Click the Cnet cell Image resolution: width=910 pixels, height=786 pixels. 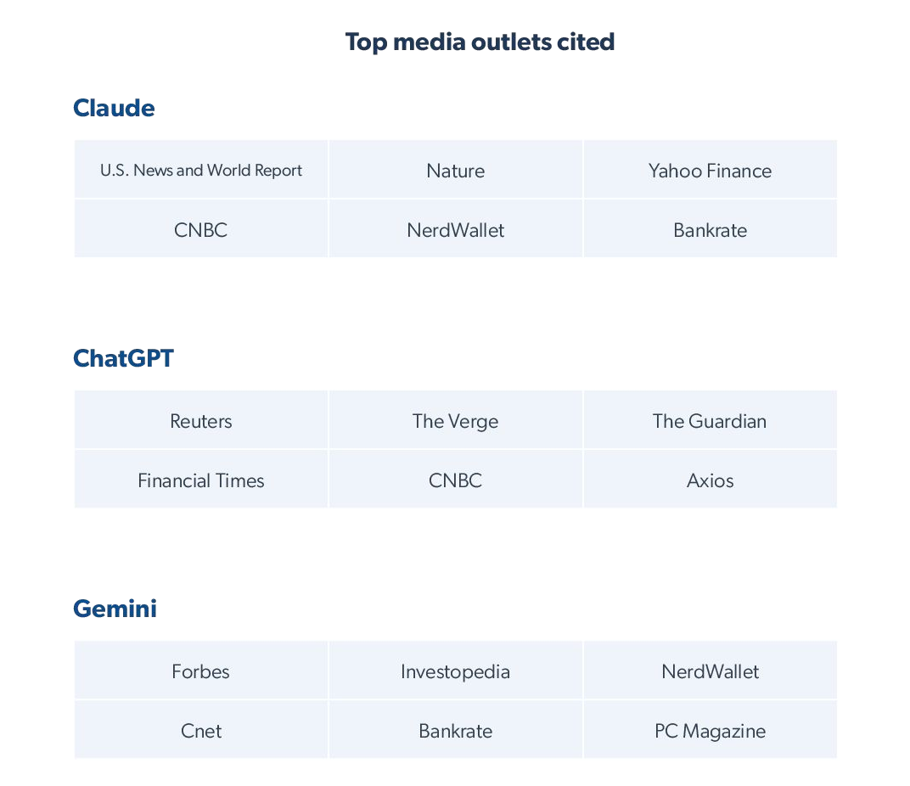(201, 731)
